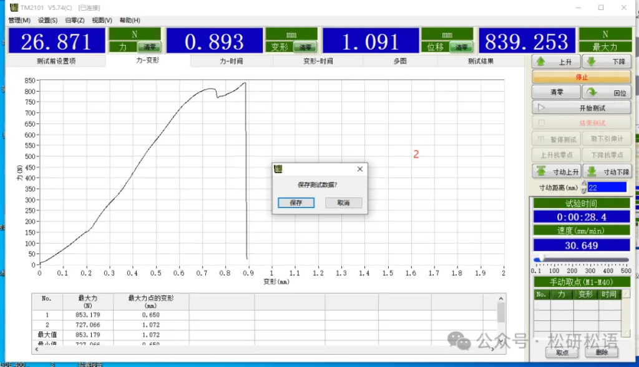Click the table cell 853.179 in row 1
This screenshot has width=639, height=367.
click(x=87, y=315)
